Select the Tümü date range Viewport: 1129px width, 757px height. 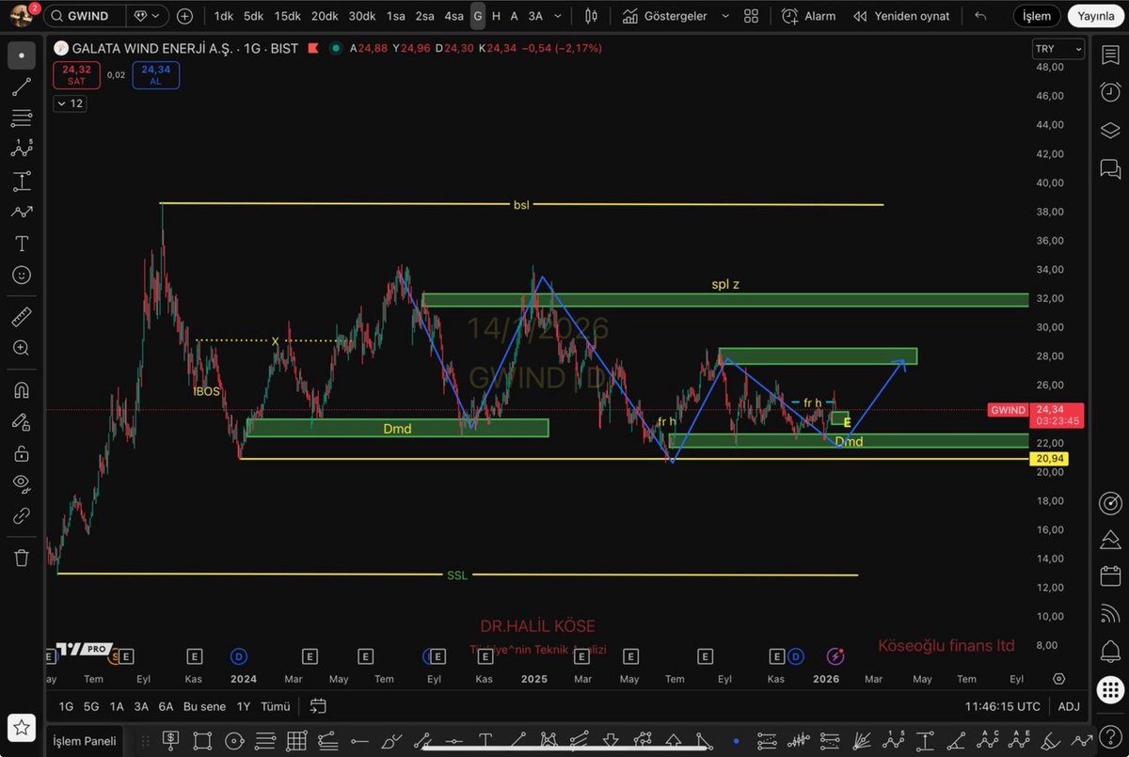click(275, 706)
